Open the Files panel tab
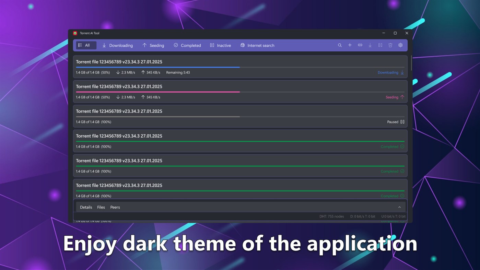This screenshot has width=480, height=270. 101,207
